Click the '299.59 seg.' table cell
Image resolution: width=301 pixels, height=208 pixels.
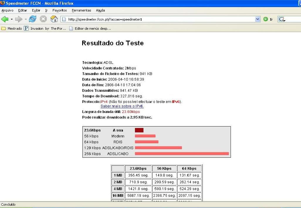click(x=164, y=182)
